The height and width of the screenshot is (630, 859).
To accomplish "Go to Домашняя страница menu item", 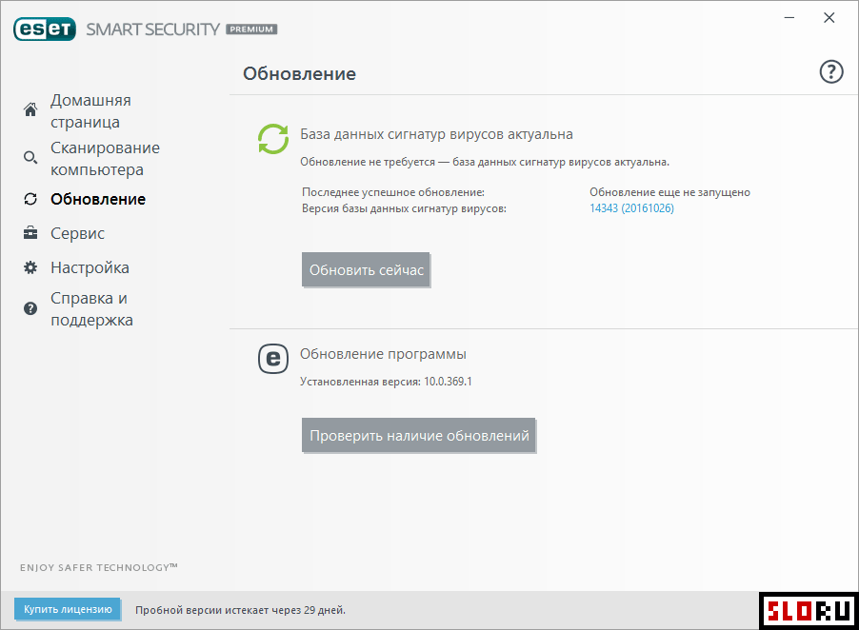I will coord(90,111).
